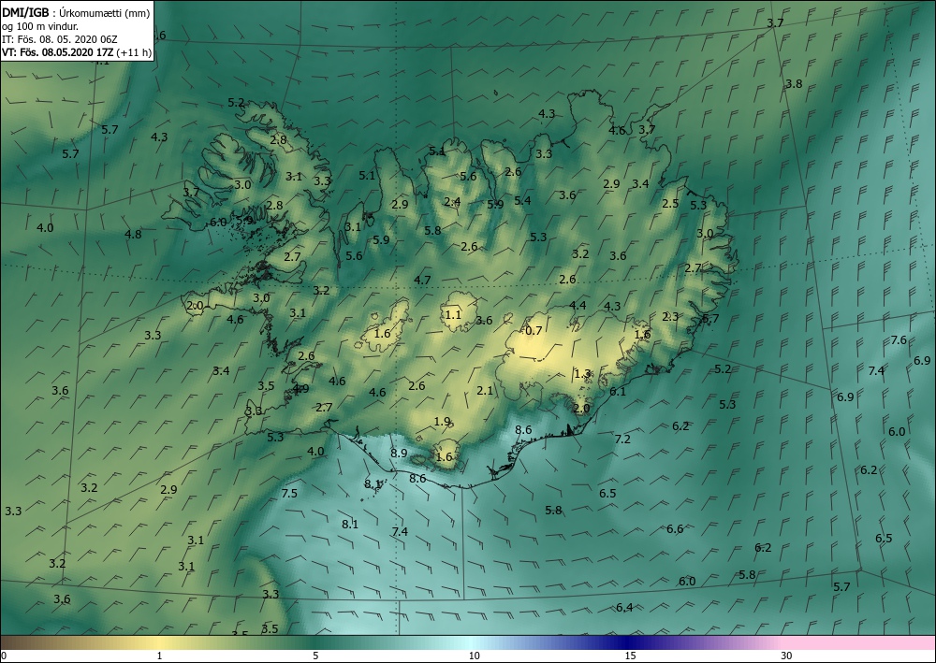Screen dimensions: 936x663
Task: Click the 6.4 value near the bottom of the map
Action: pos(624,608)
